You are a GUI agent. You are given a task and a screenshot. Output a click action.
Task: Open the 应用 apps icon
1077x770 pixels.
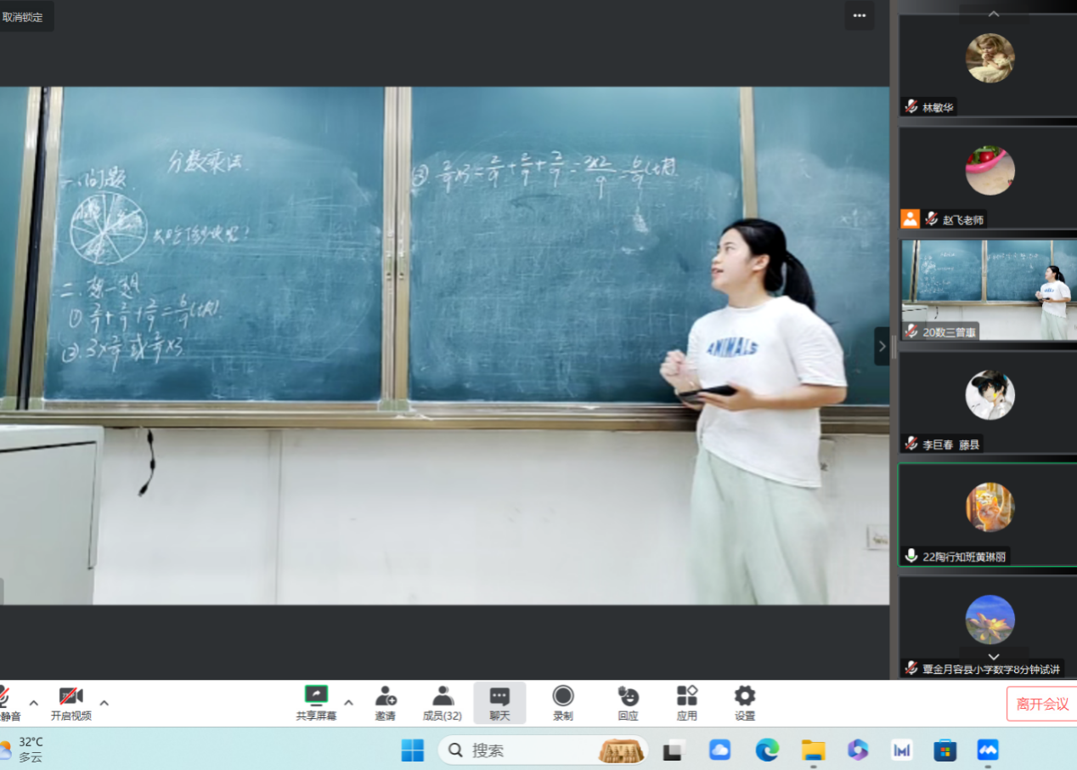pos(687,697)
